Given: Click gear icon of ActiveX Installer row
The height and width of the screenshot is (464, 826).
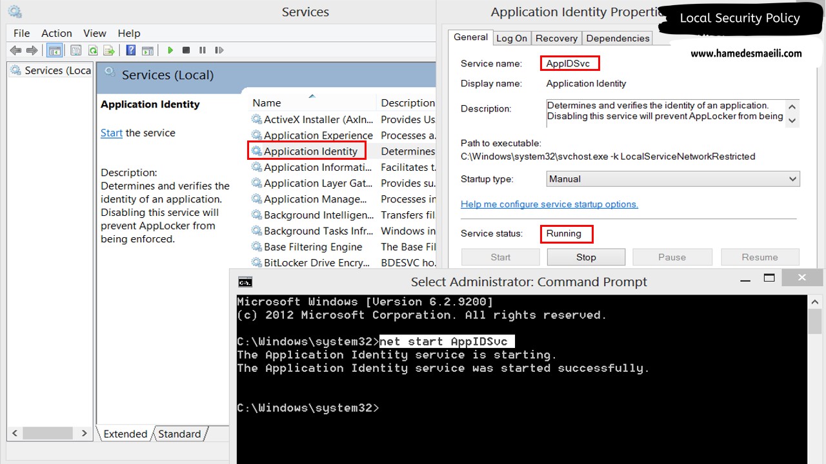Looking at the screenshot, I should click(256, 119).
